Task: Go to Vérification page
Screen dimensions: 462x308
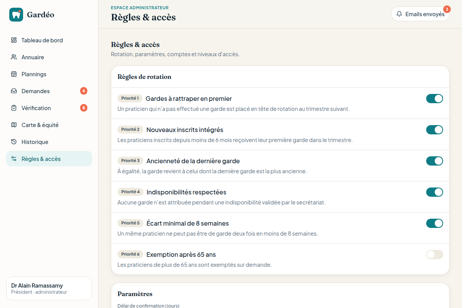Action: click(x=49, y=108)
